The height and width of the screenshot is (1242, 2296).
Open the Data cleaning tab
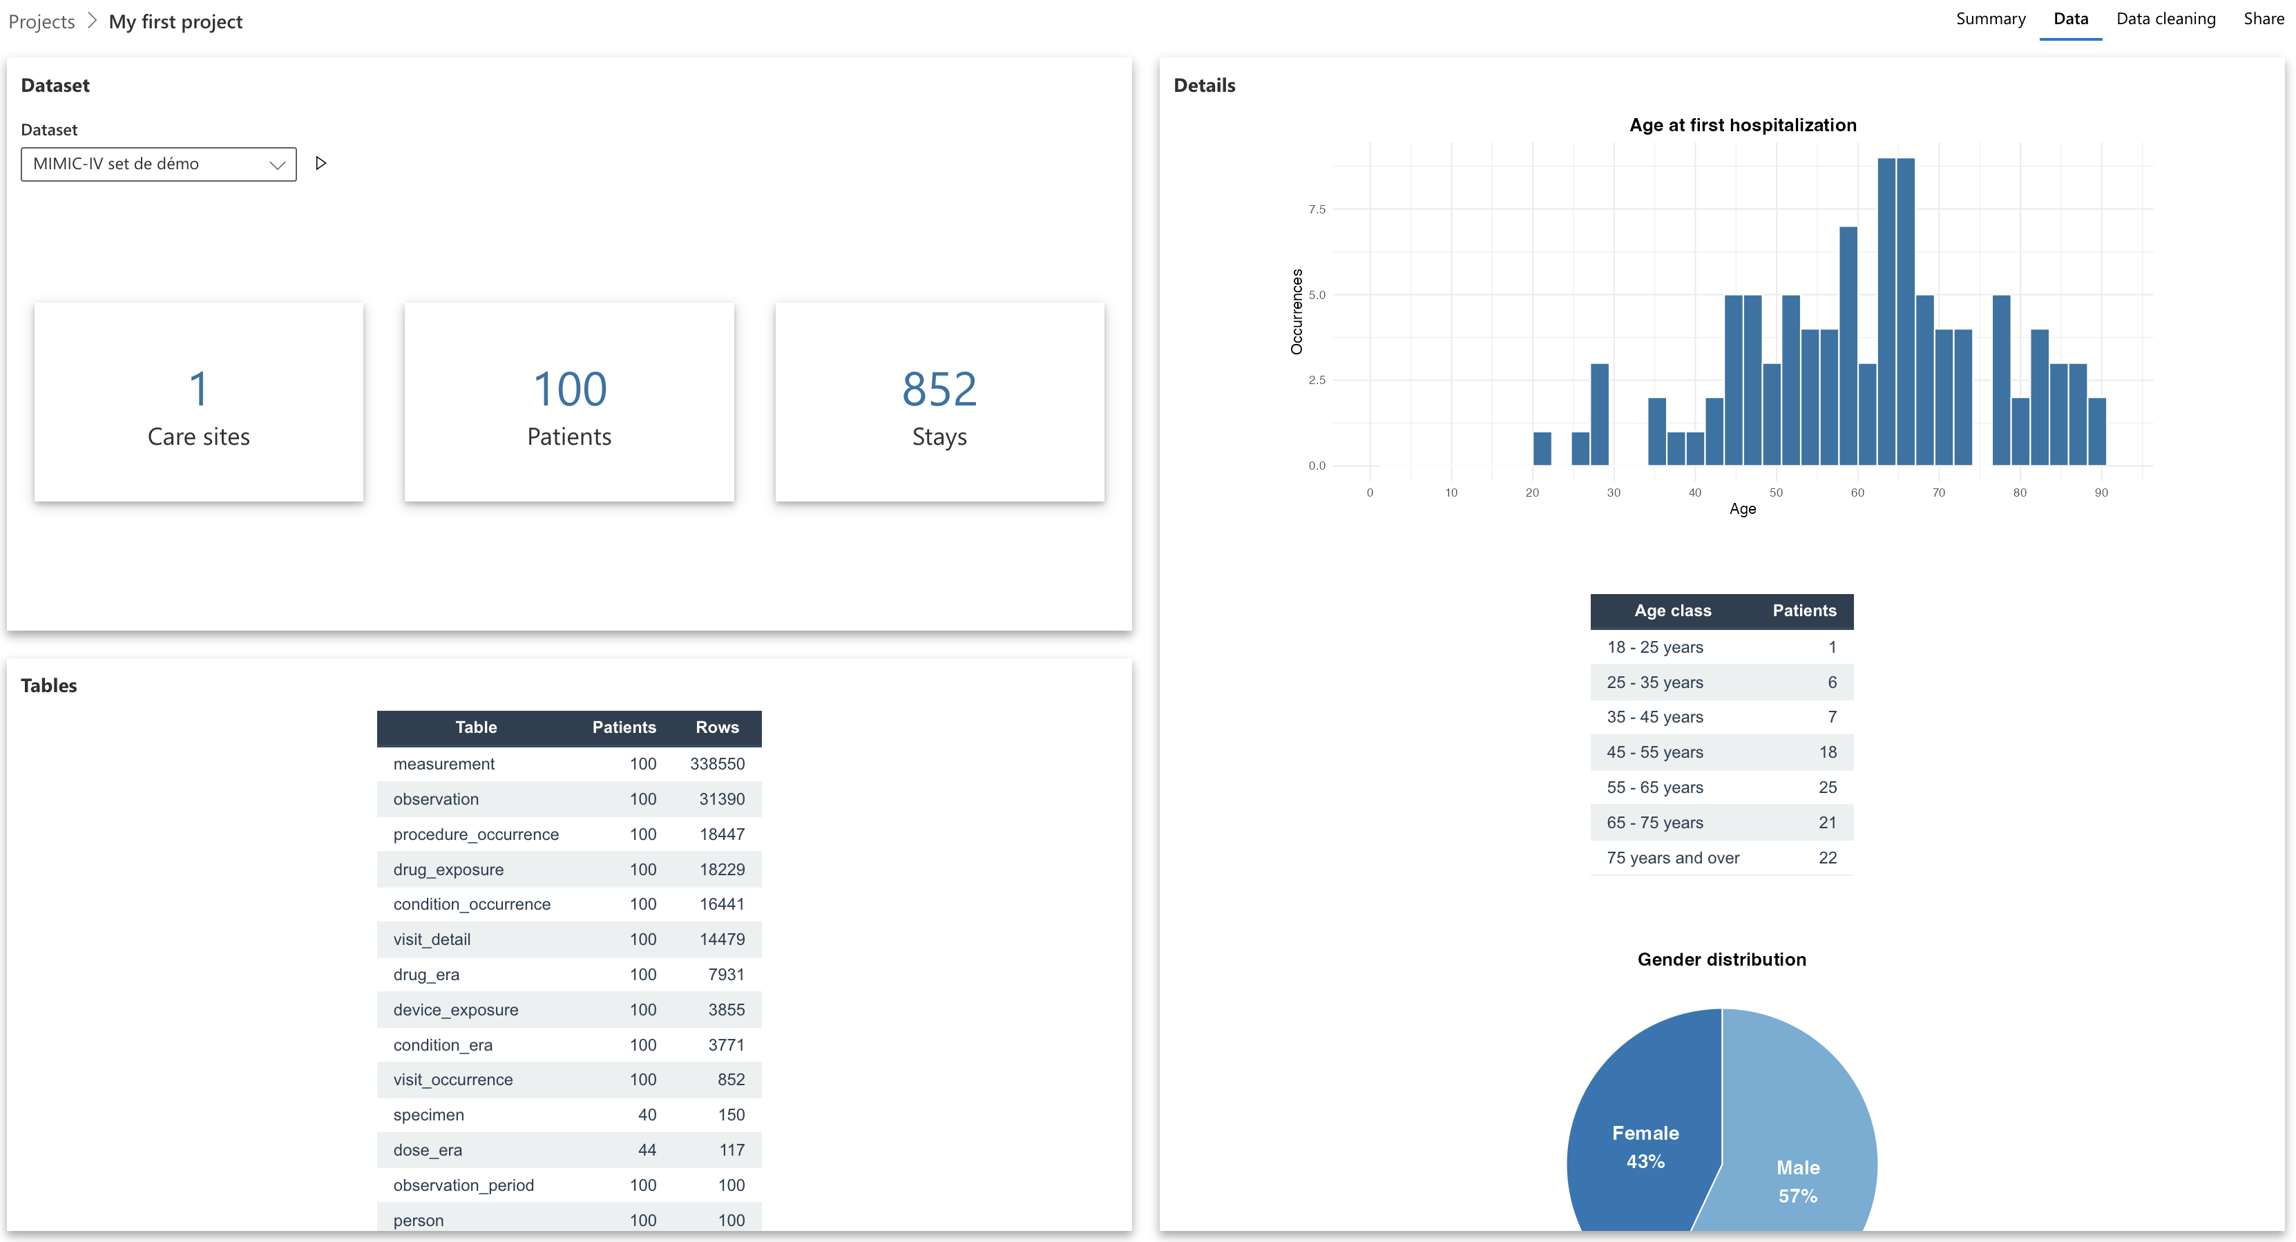click(x=2166, y=19)
